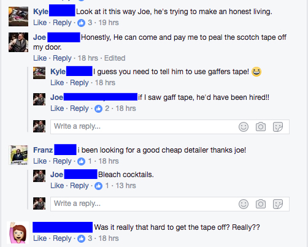Like Kyle's honest living comment
Image resolution: width=308 pixels, height=247 pixels.
pos(40,23)
